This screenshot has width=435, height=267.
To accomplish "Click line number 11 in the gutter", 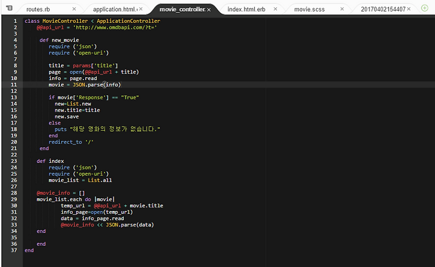I will tap(14, 84).
